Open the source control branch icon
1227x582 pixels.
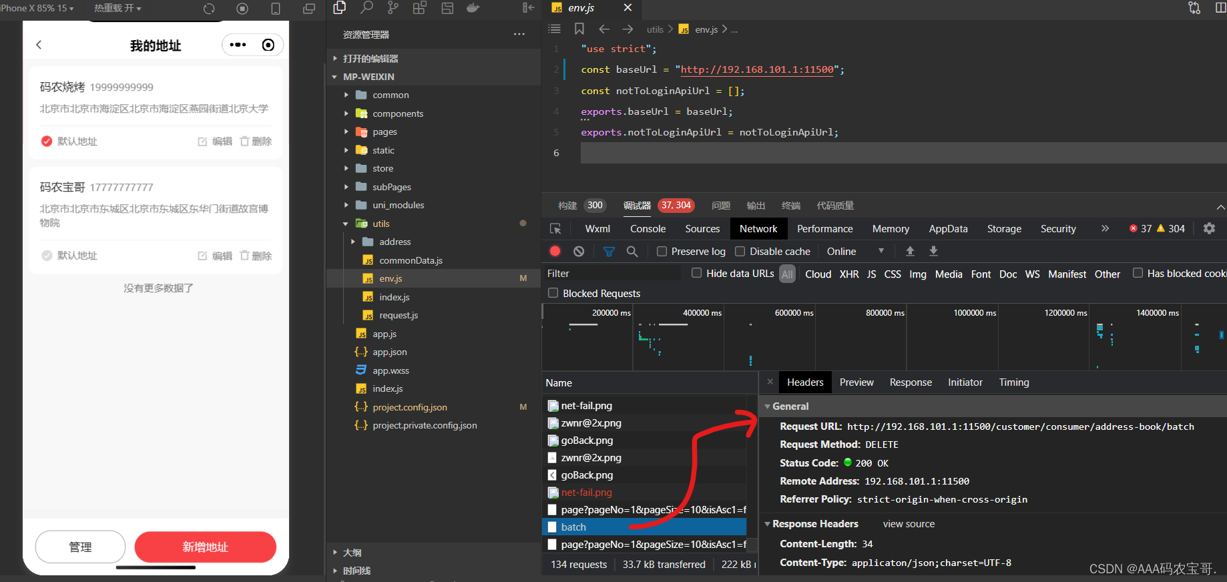click(x=393, y=8)
